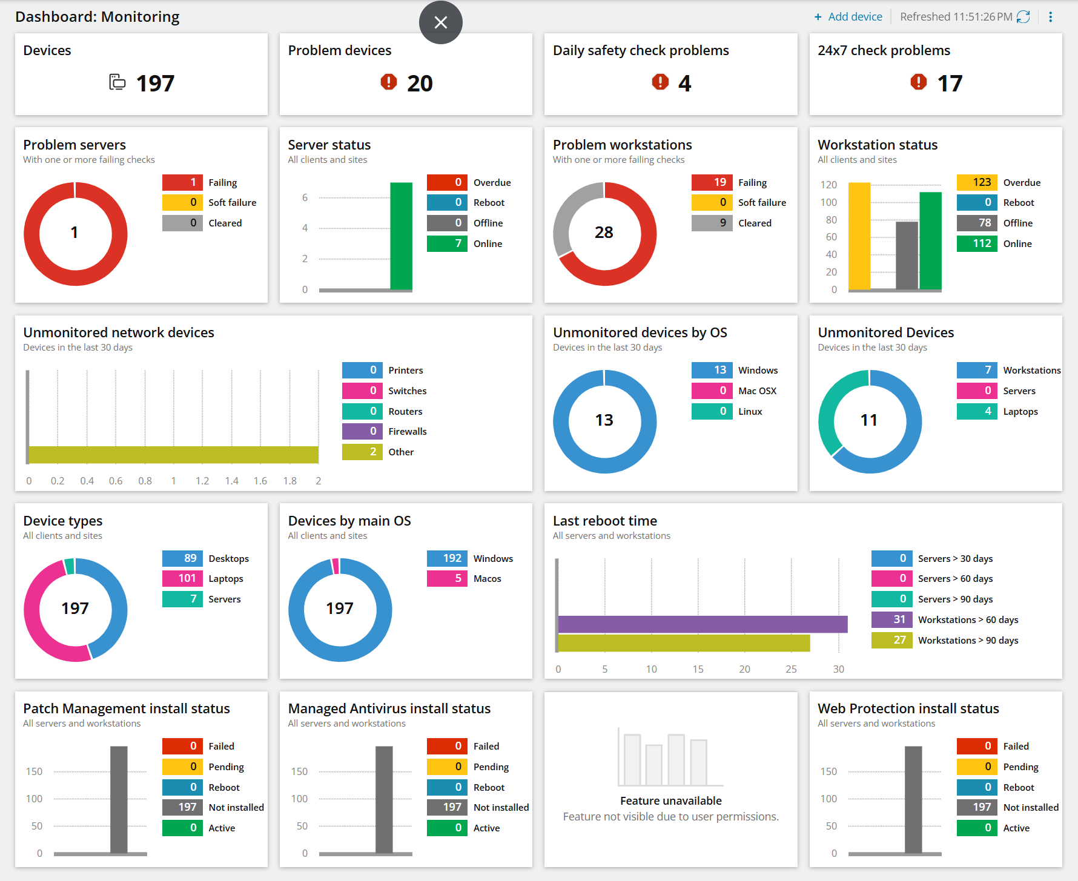
Task: Click the Feature unavailable placeholder chart
Action: pyautogui.click(x=670, y=757)
